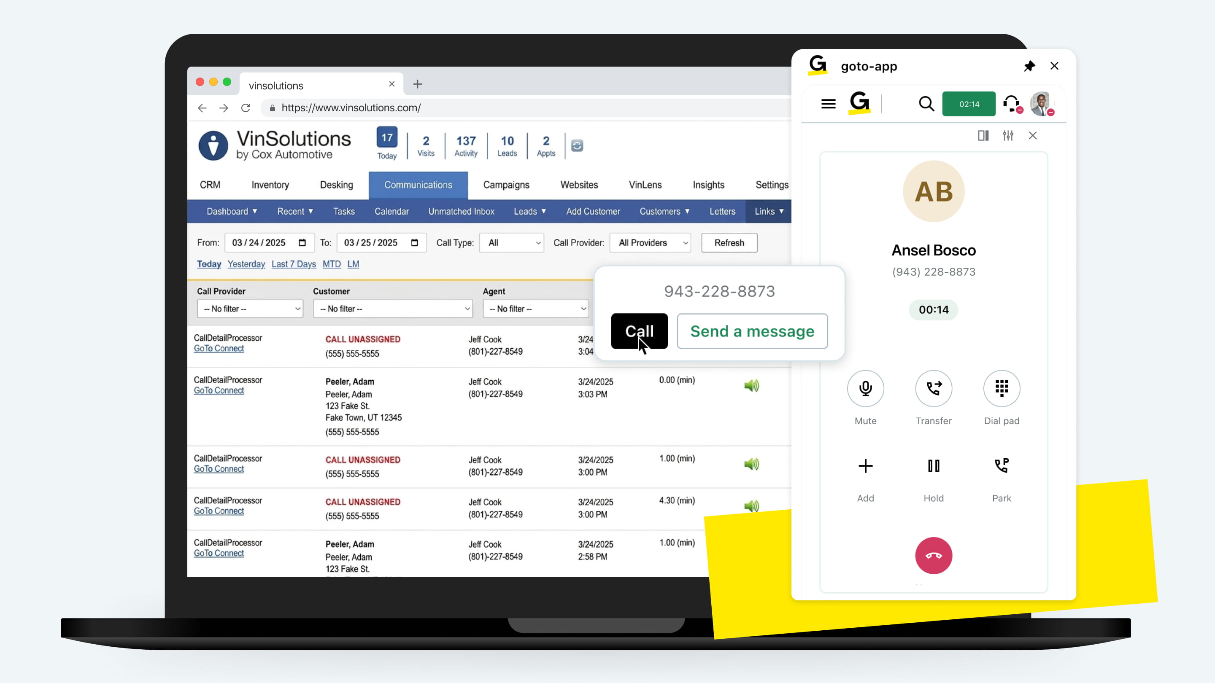The image size is (1215, 683).
Task: Switch to the CRM tab
Action: click(210, 185)
